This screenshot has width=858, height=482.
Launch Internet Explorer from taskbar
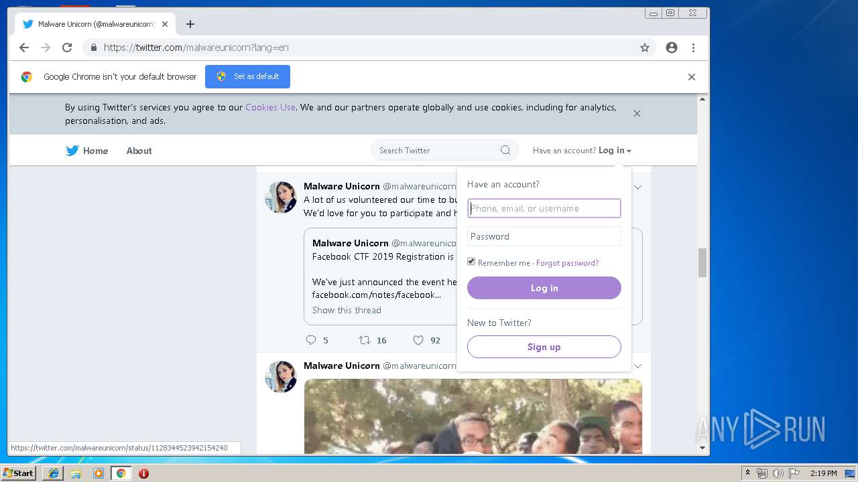point(53,473)
